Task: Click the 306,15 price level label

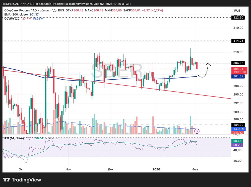Action: 238,63
